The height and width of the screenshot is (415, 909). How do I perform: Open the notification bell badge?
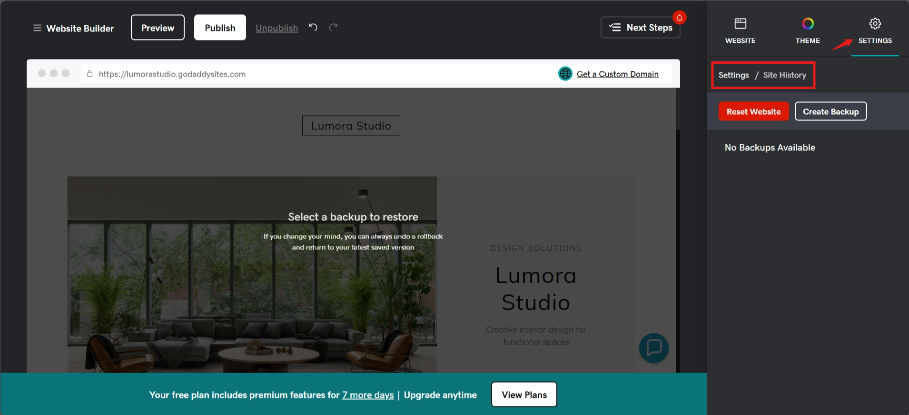(x=680, y=18)
